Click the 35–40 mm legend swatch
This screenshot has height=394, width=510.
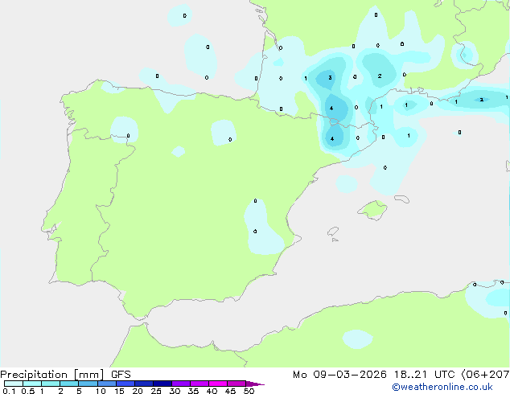199,384
